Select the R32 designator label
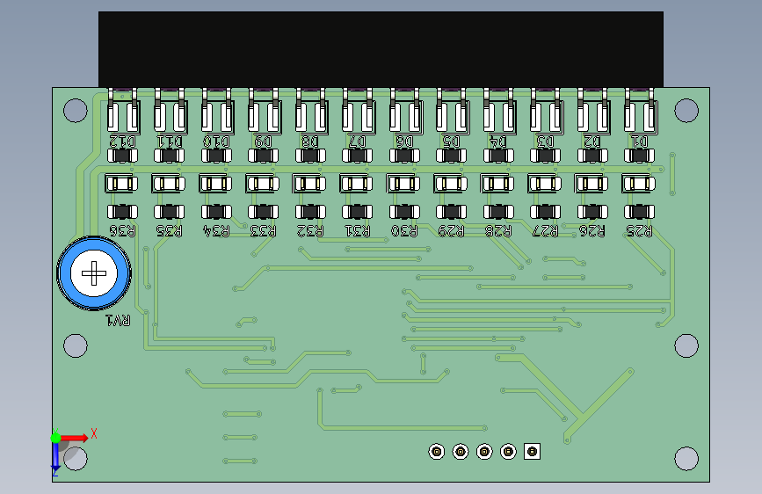Screen dimensions: 762x494 [x=310, y=231]
